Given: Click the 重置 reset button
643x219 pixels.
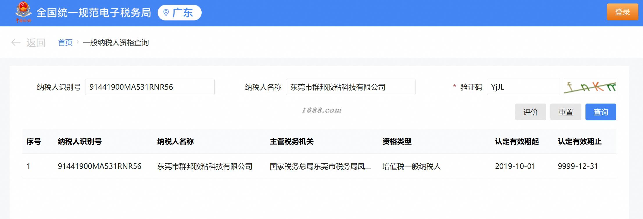Looking at the screenshot, I should point(566,112).
